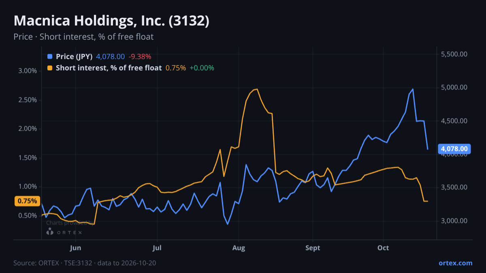Click the 1.50% left axis label
Screen dimensions: 486x273
pyautogui.click(x=28, y=158)
